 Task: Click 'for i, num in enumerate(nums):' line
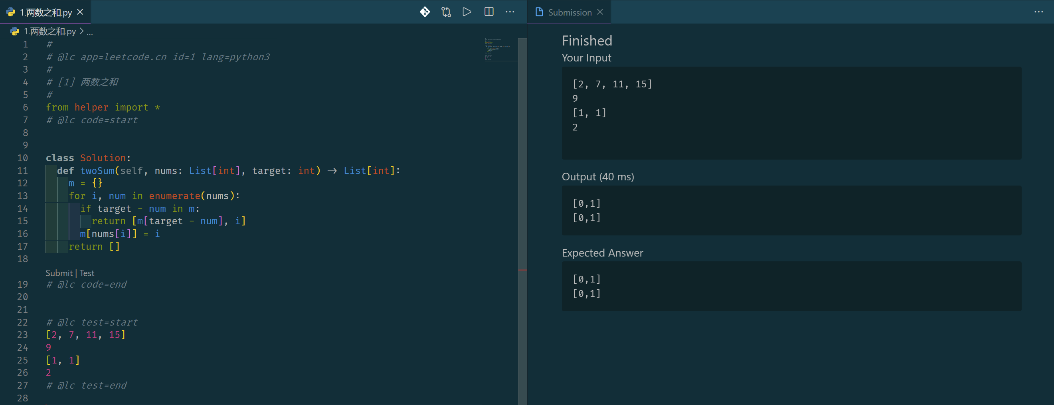[x=154, y=196]
